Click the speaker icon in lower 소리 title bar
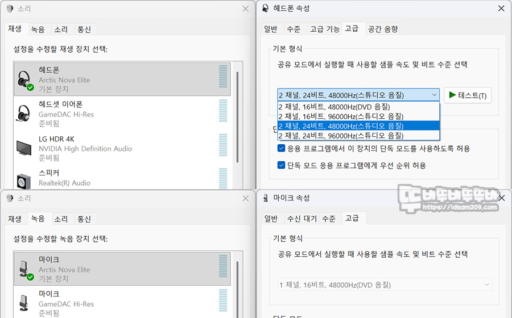The height and width of the screenshot is (318, 512). pos(10,198)
